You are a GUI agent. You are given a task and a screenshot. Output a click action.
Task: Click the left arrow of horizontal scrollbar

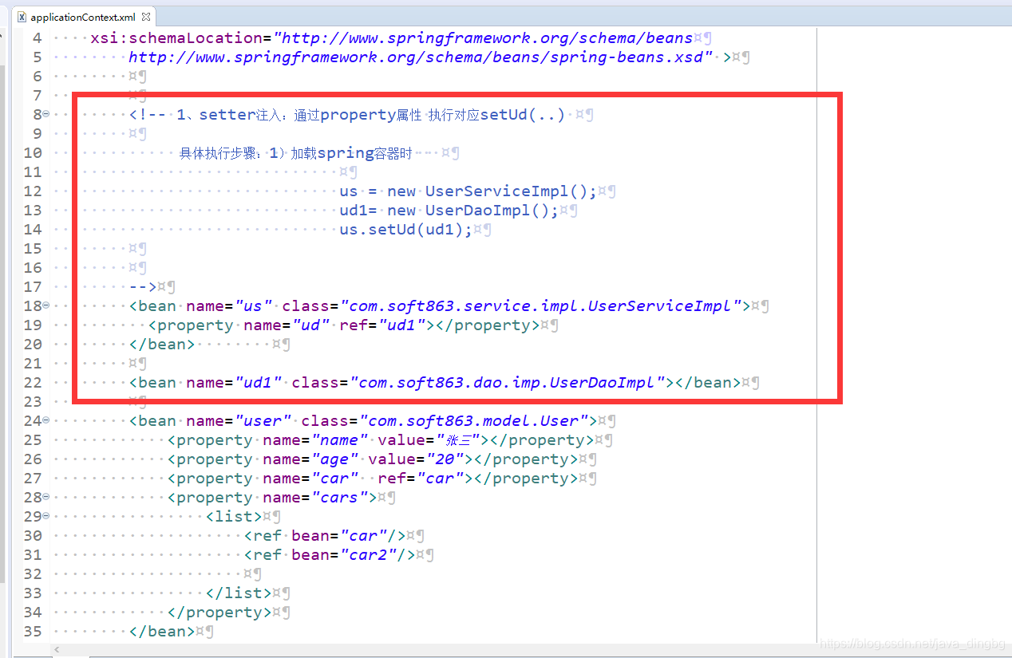(x=57, y=651)
